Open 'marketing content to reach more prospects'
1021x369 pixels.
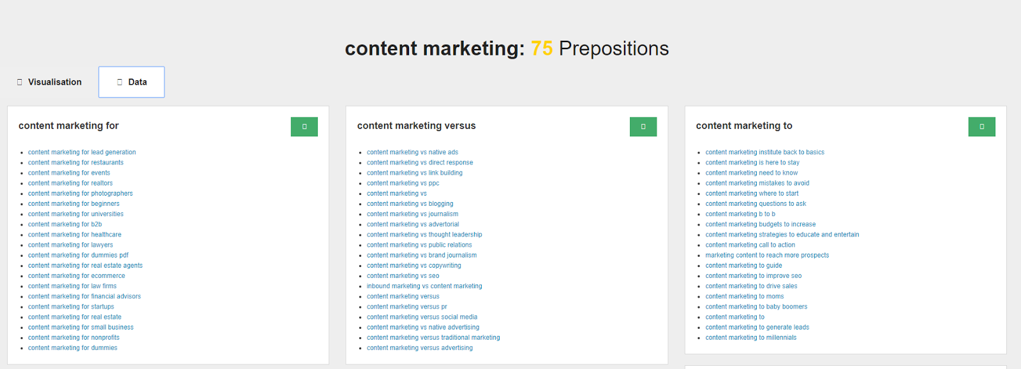point(767,256)
